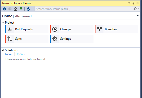Screen dimensions: 142x98
Task: Open the Sync arrows tile
Action: click(x=27, y=39)
